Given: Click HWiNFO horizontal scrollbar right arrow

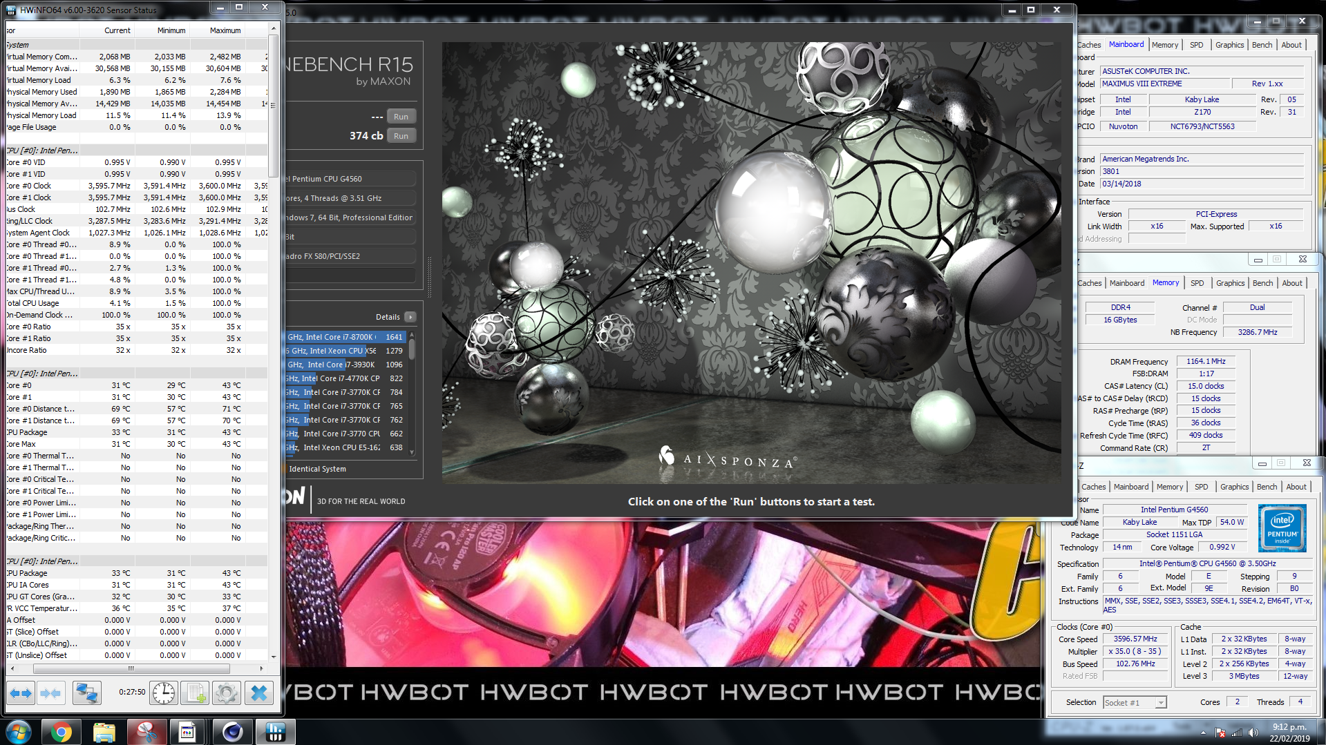Looking at the screenshot, I should coord(261,668).
